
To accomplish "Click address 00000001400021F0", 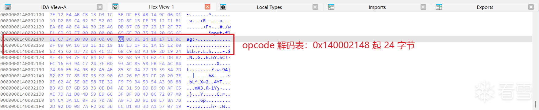I will tap(22, 106).
